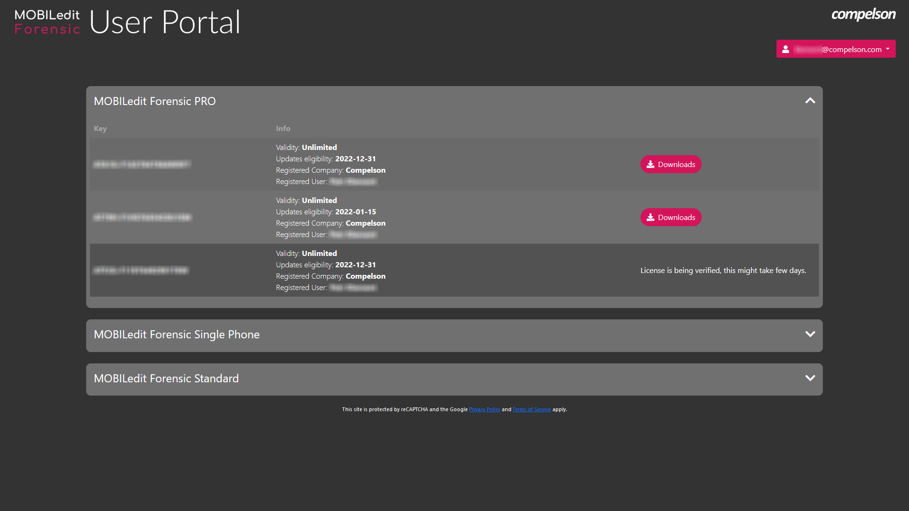Open the Privacy Policy link
The image size is (909, 511).
point(484,409)
